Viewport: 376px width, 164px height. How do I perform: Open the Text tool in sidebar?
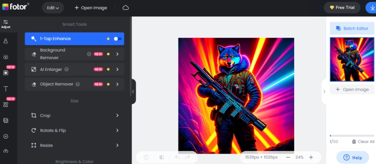coord(5,89)
